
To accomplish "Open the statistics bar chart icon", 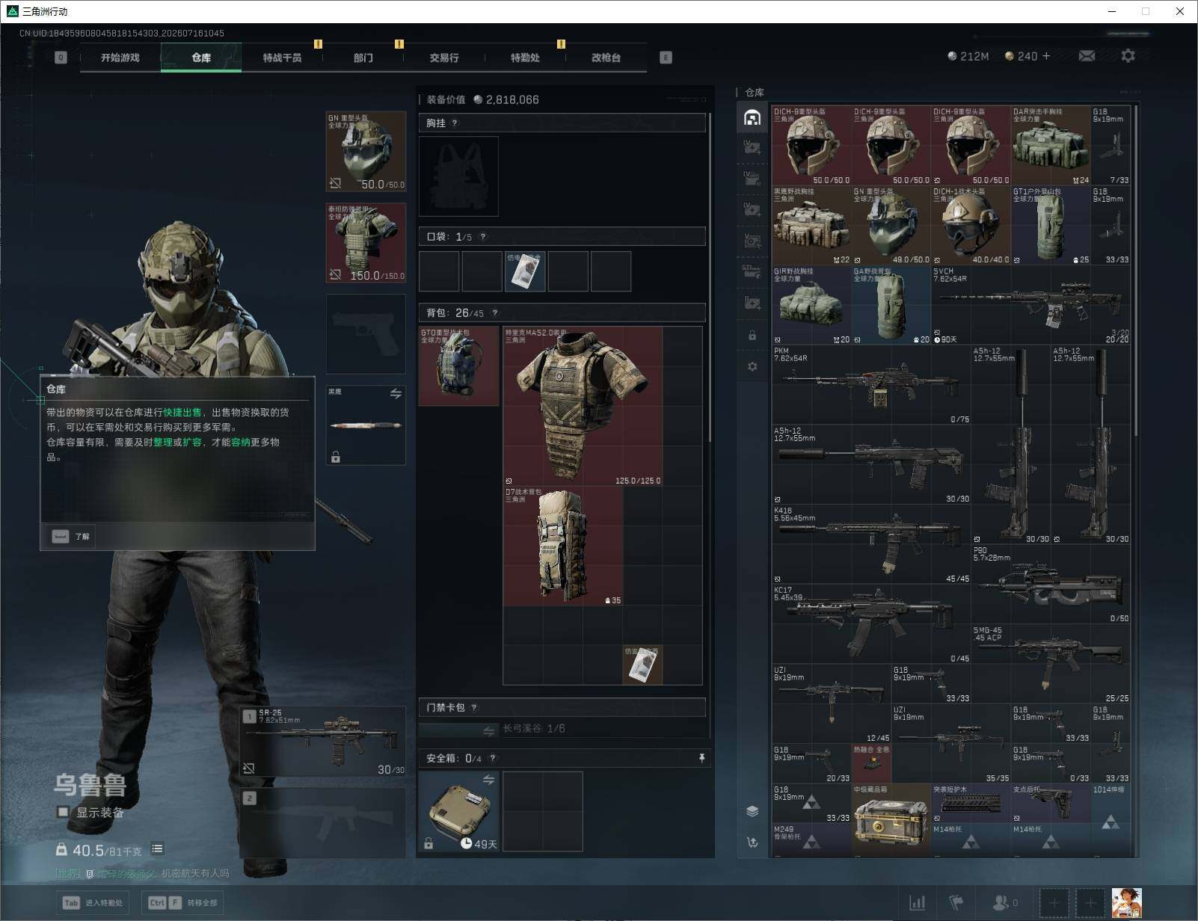I will point(918,903).
